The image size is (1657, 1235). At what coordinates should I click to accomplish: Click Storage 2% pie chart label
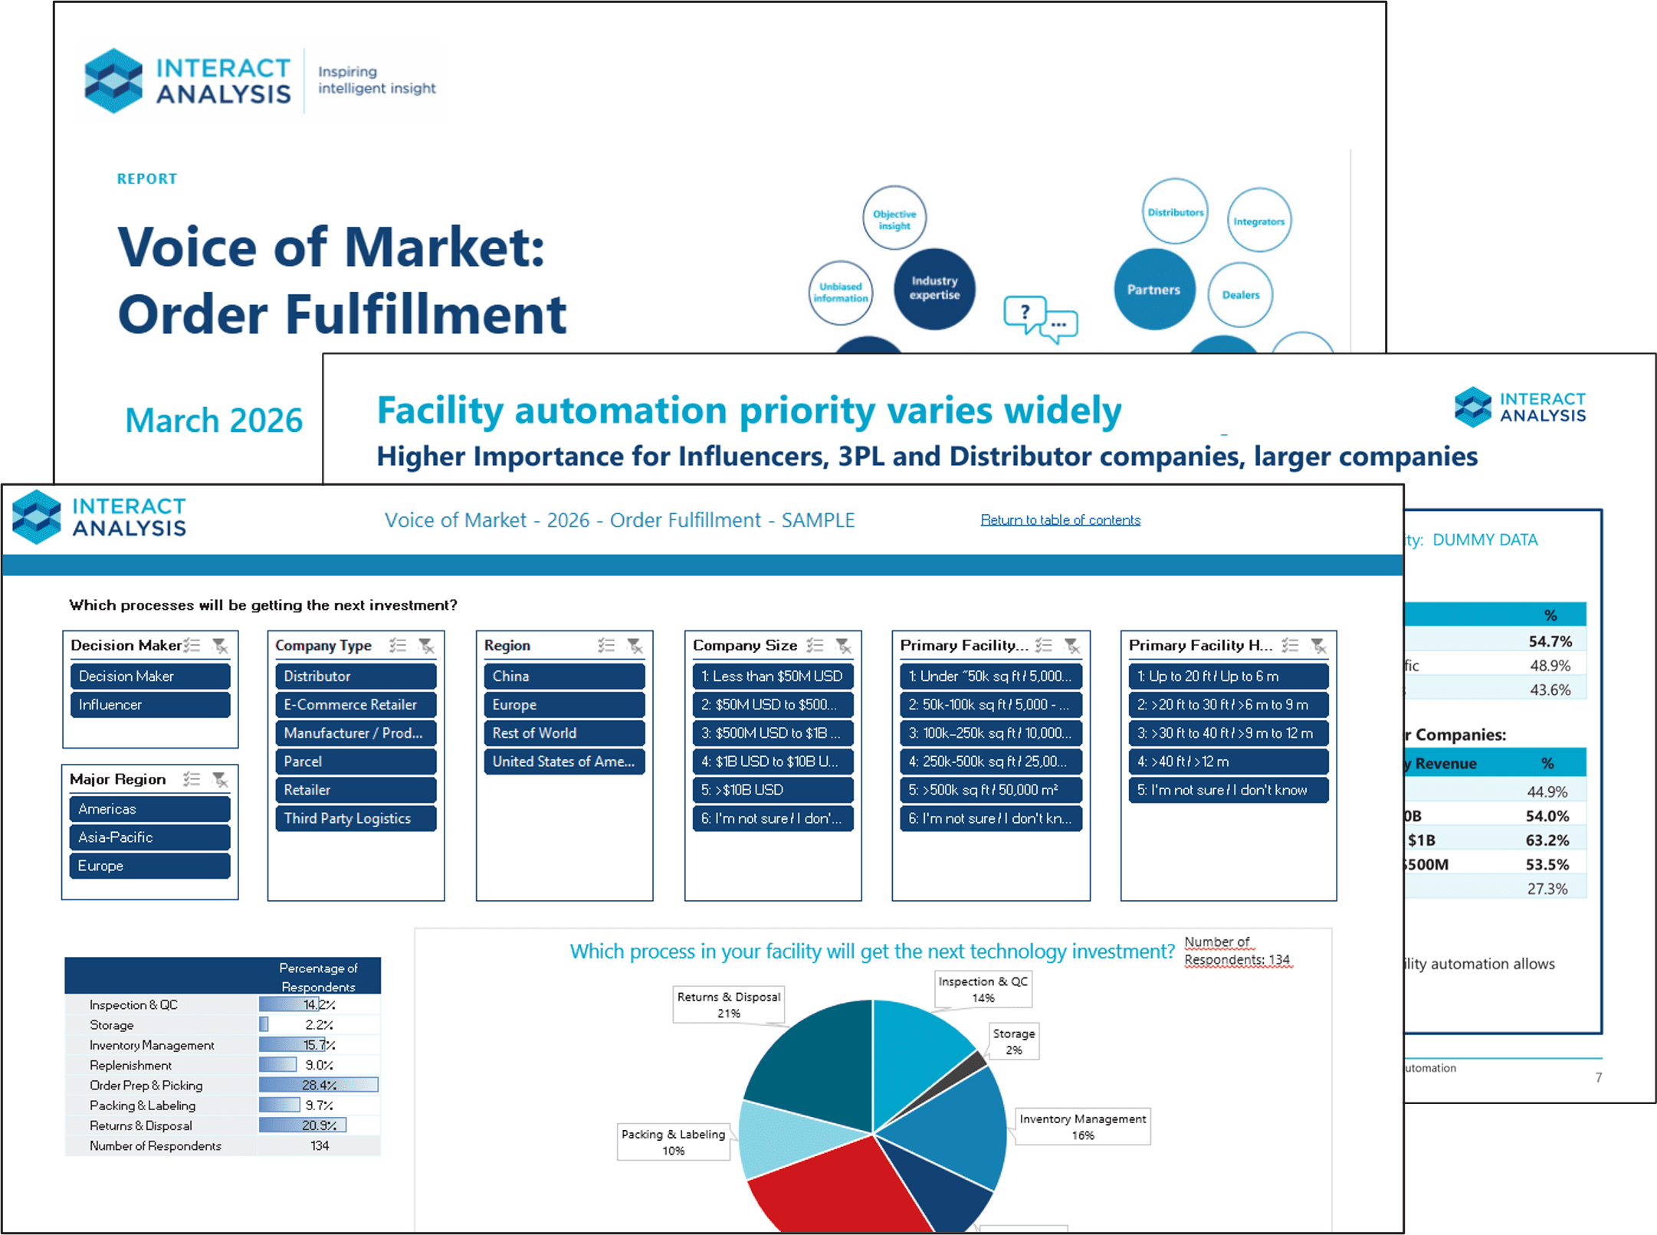coord(1014,1042)
